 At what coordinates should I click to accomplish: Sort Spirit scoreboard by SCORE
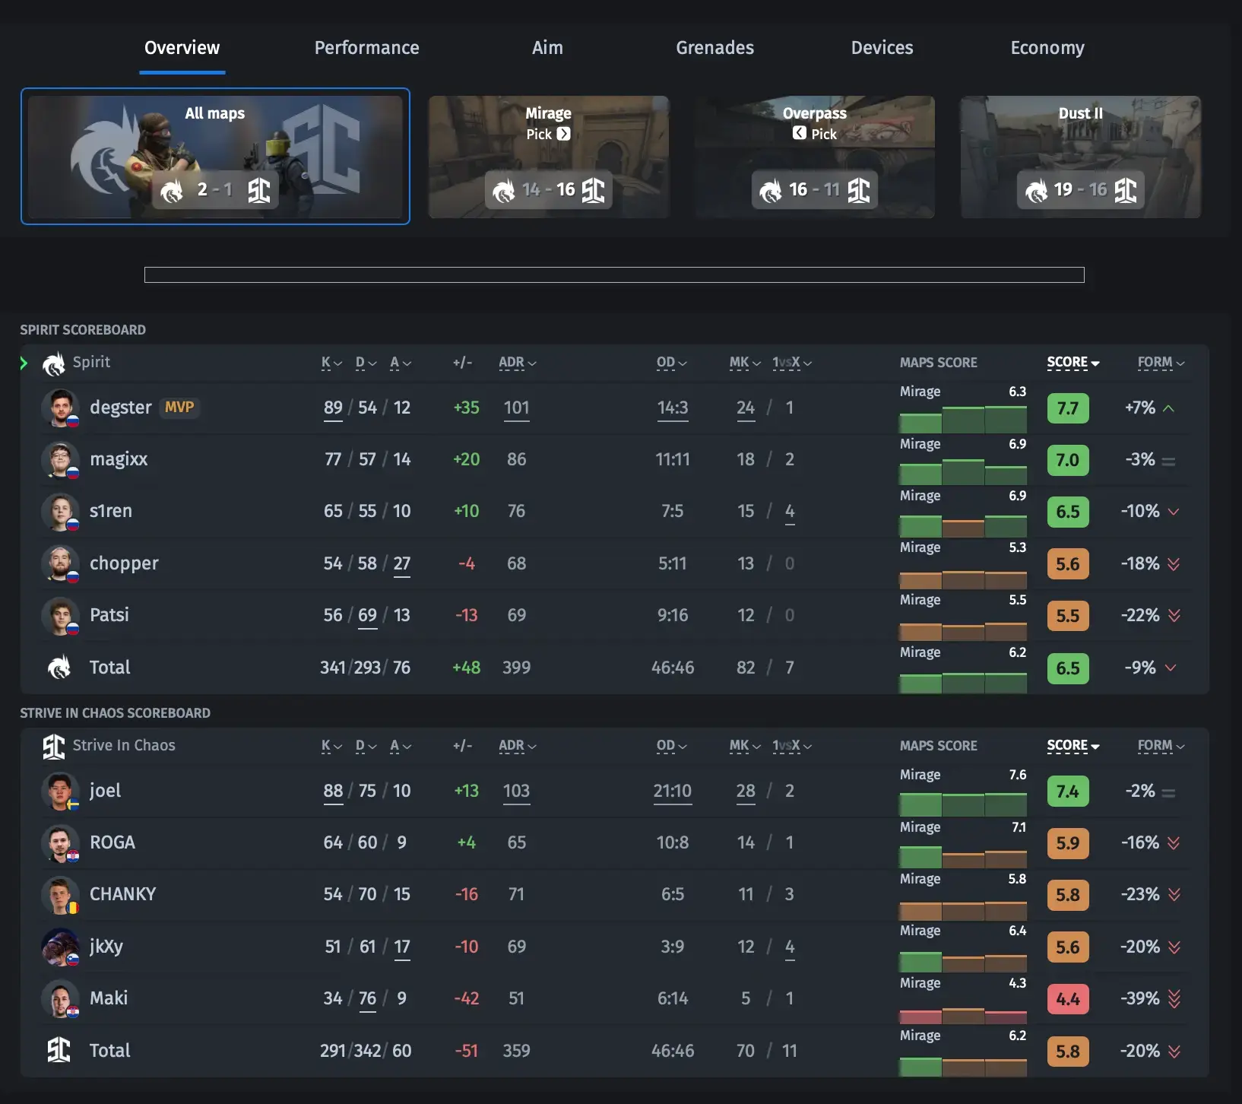[1073, 363]
